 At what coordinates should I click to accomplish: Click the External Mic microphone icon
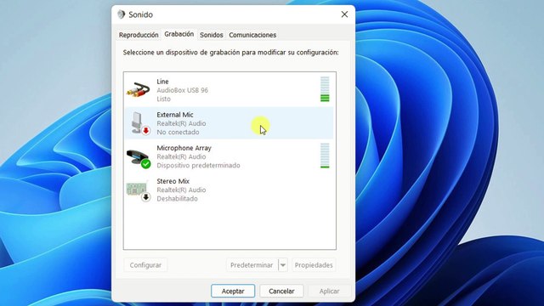(139, 122)
